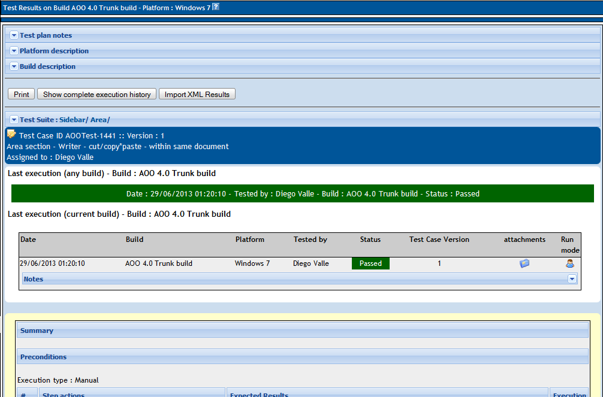Click the manual run mode person icon

(x=570, y=263)
